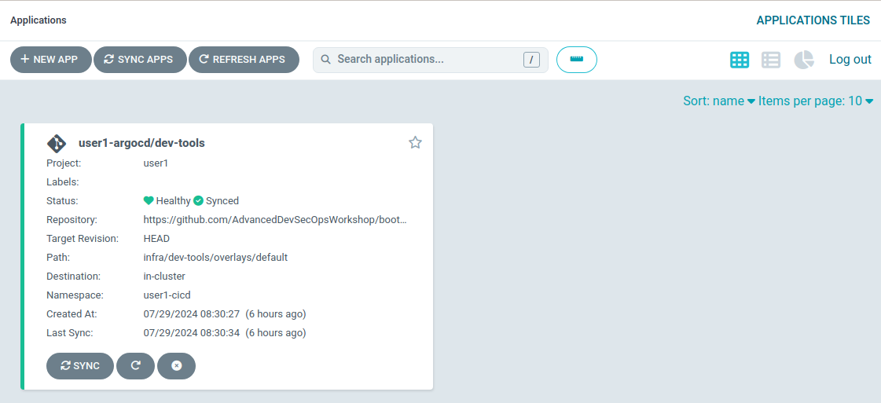
Task: Click Destination value in-cluster
Action: click(x=164, y=277)
